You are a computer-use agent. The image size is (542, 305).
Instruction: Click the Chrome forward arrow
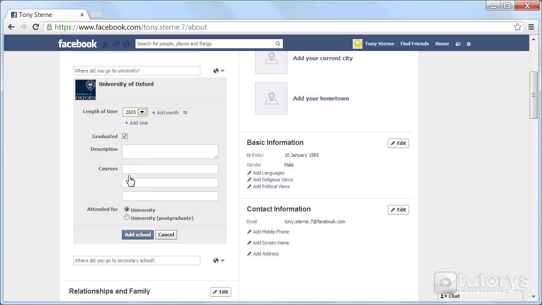[24, 27]
